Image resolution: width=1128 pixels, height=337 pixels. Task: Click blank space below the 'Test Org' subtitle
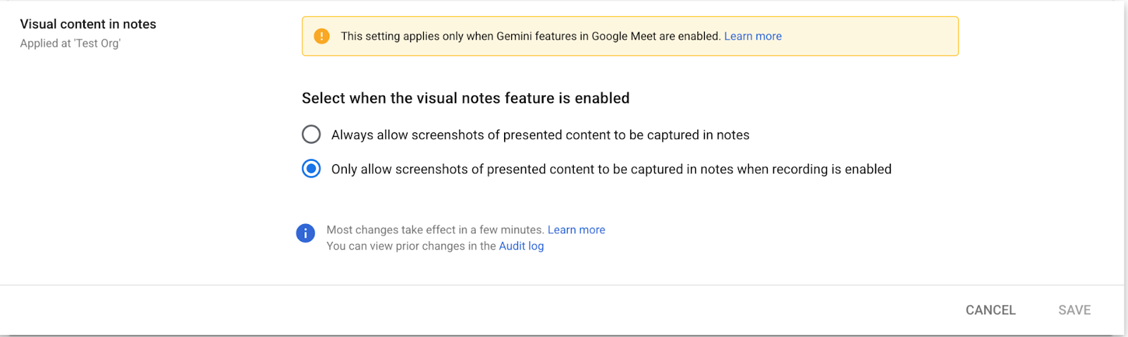coord(141,155)
